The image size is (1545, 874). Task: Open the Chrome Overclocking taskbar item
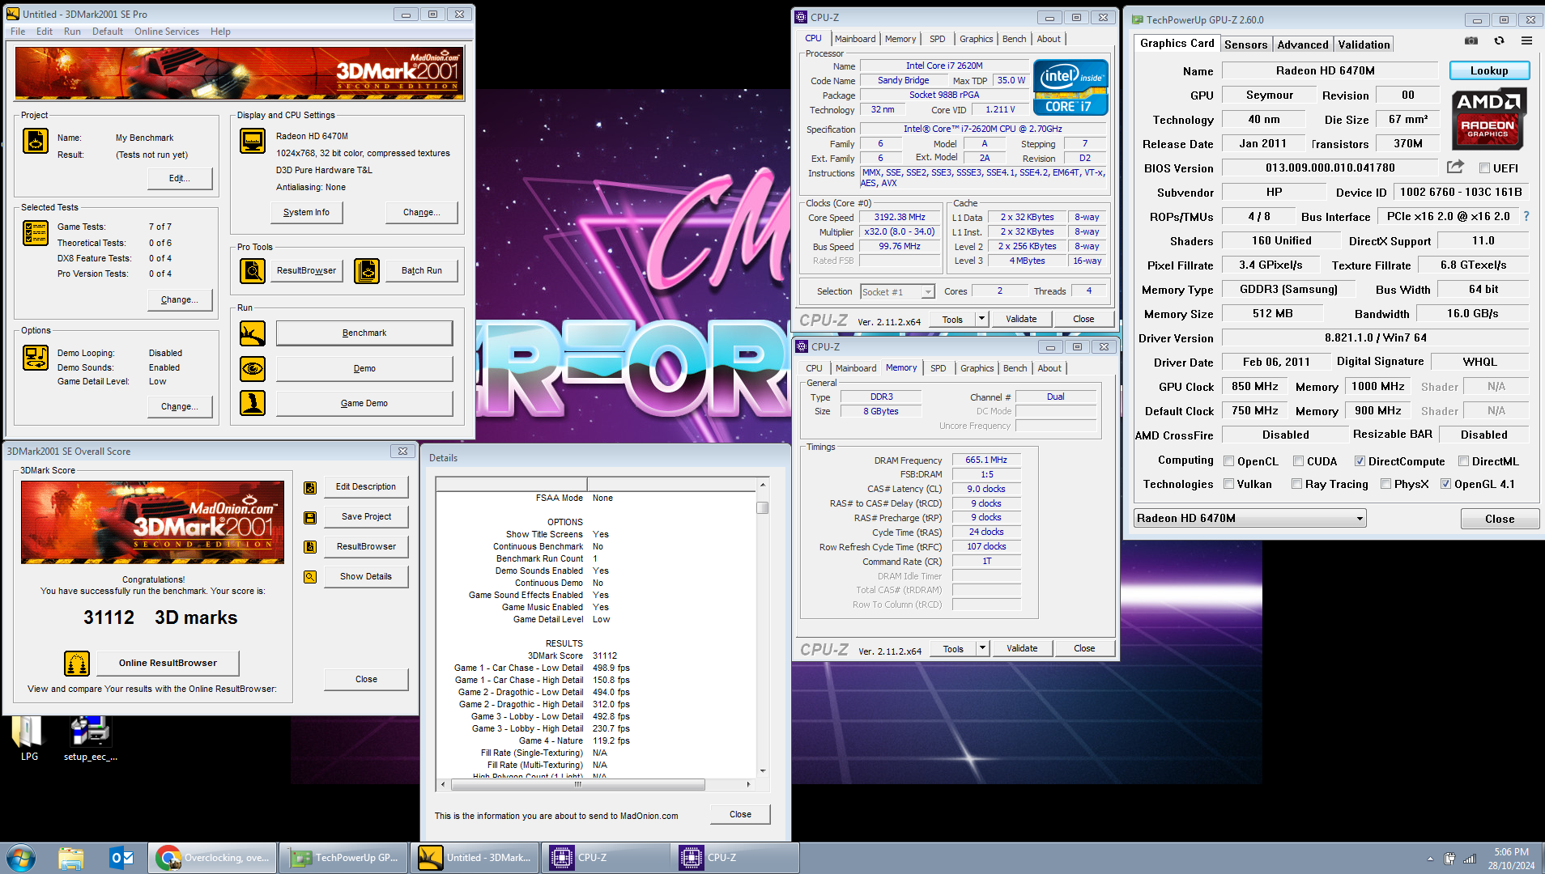coord(213,858)
